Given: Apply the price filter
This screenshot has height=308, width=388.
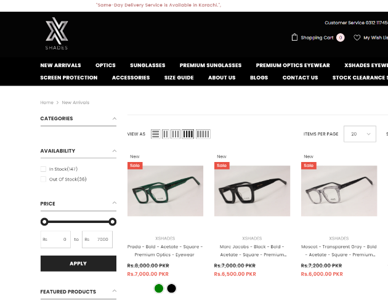Looking at the screenshot, I should click(78, 264).
